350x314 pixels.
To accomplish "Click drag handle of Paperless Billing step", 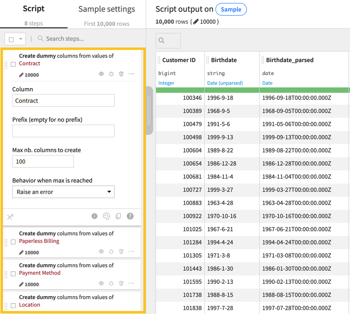I will tap(6, 242).
